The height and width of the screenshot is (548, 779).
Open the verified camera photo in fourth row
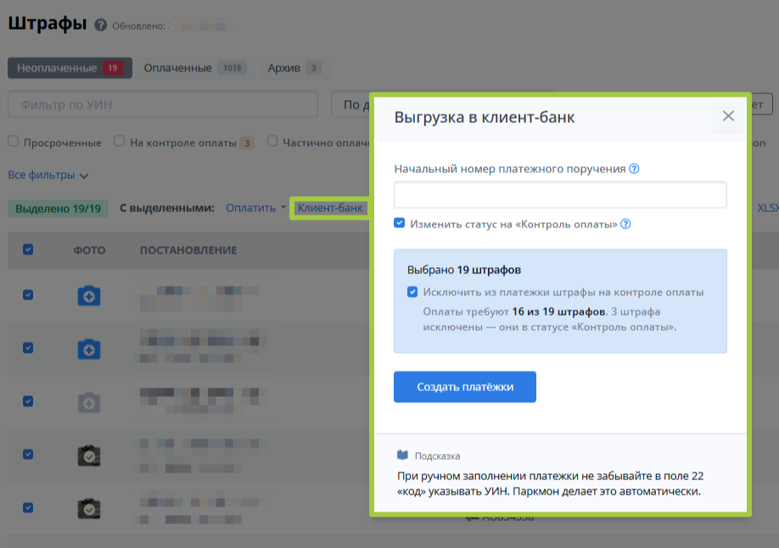(x=89, y=456)
